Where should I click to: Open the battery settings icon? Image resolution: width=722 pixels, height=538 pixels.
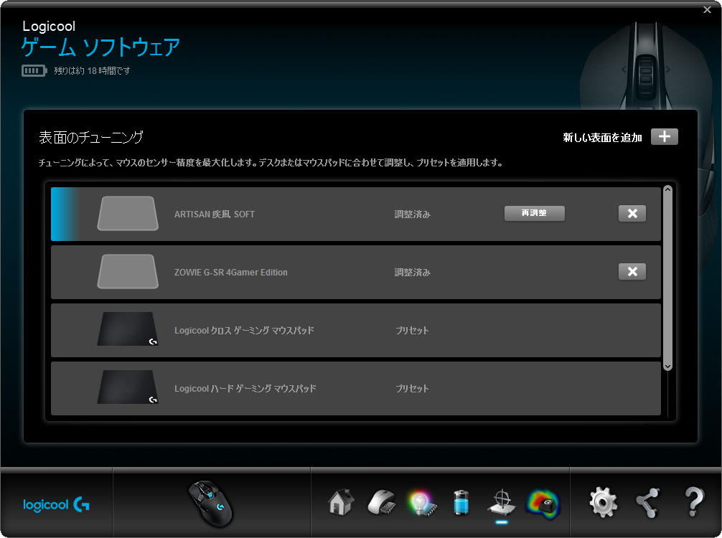[x=461, y=502]
